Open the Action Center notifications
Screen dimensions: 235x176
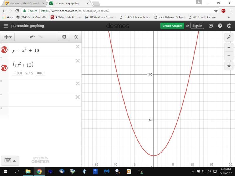215,172
